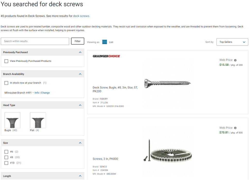This screenshot has height=180, width=251.
Task: Tick the #10 size checkbox
Action: tap(6, 163)
